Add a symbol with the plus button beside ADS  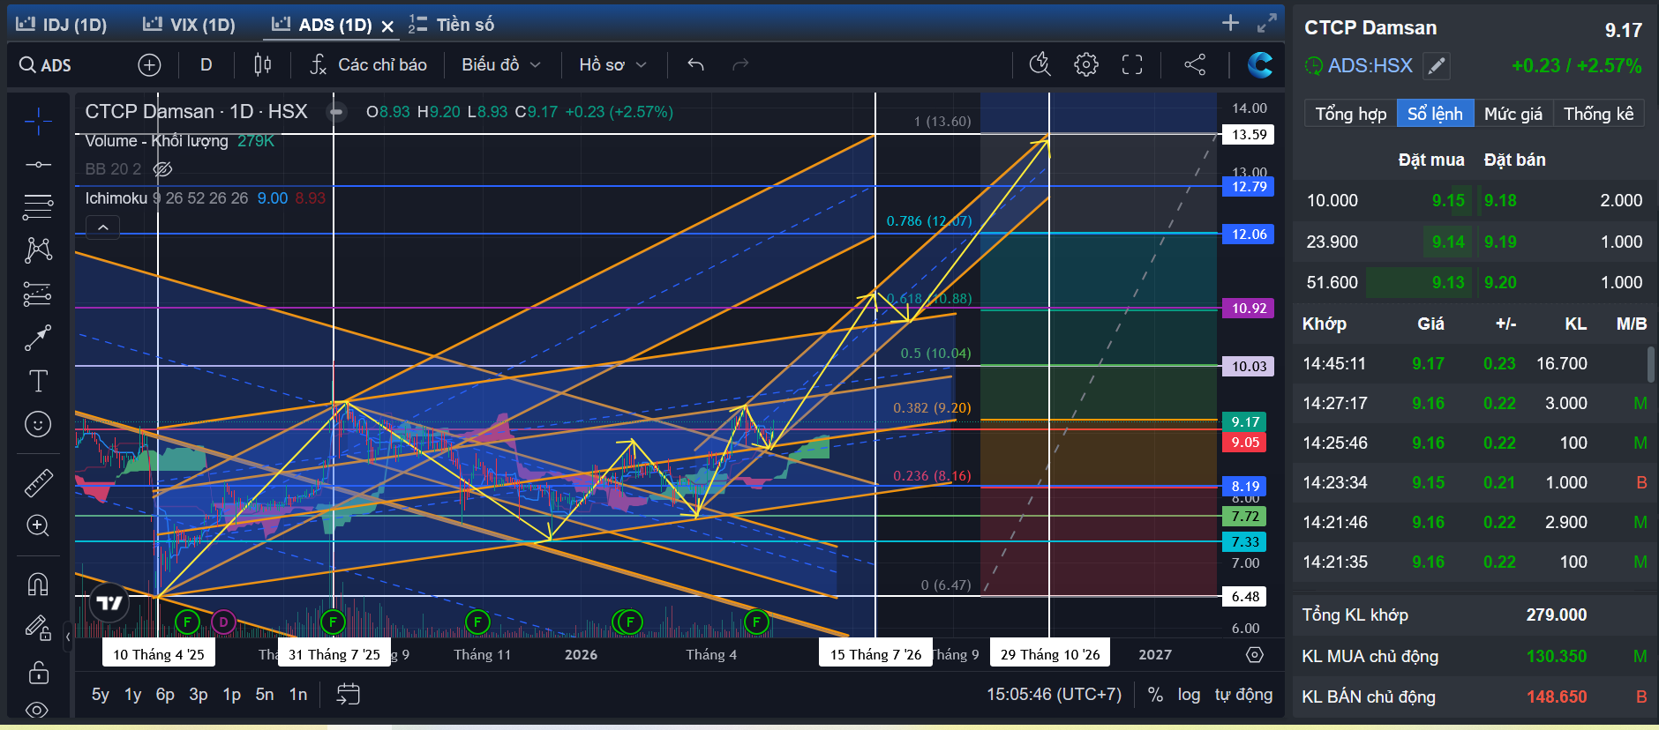click(x=149, y=64)
